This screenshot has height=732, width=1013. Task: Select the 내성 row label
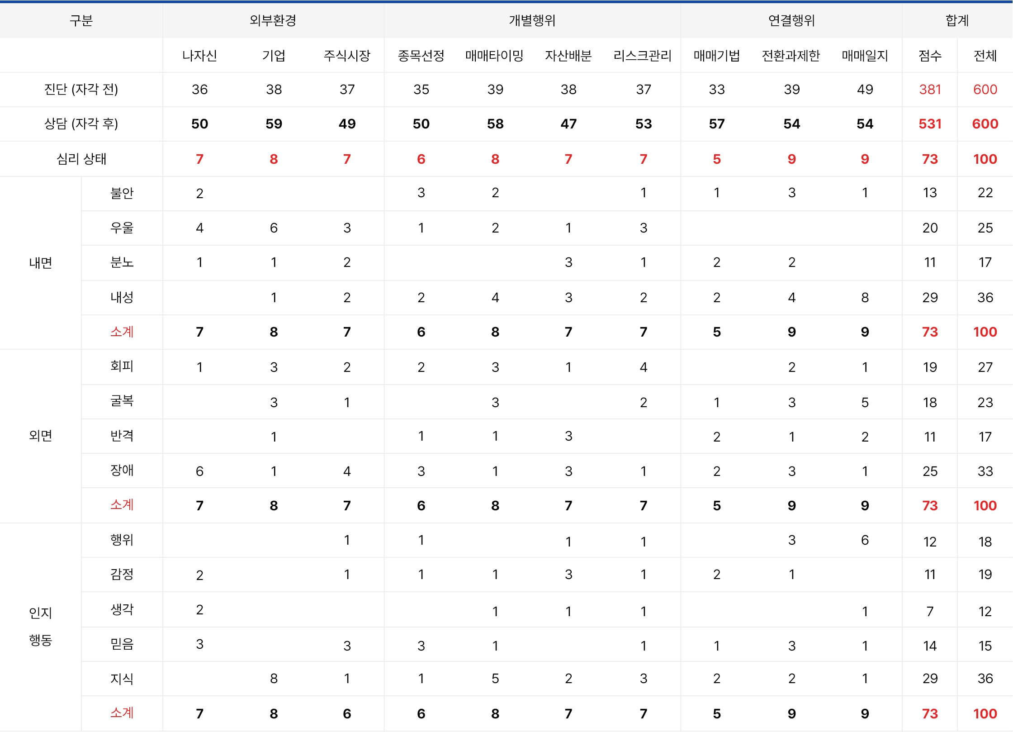pyautogui.click(x=122, y=297)
